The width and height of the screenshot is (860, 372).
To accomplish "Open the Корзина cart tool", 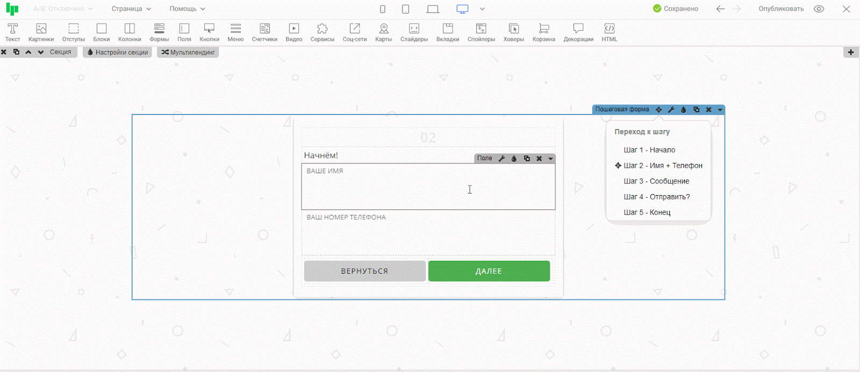I will click(543, 32).
